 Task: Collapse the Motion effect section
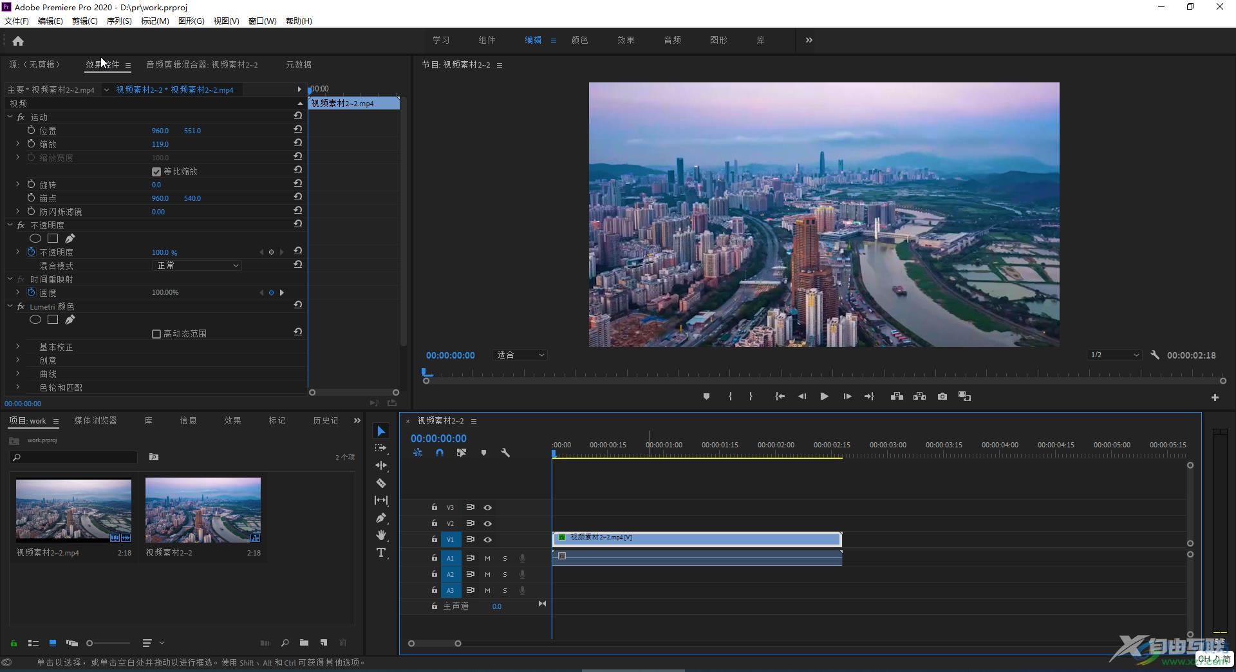coord(10,117)
